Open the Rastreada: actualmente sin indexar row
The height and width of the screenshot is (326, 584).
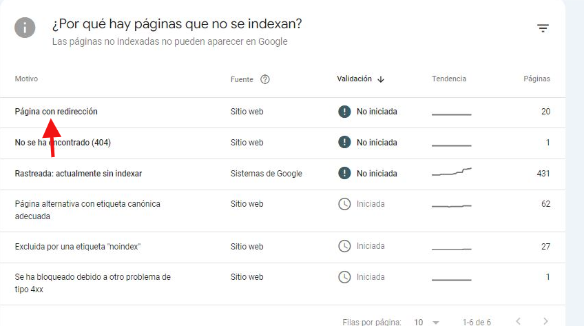point(282,174)
